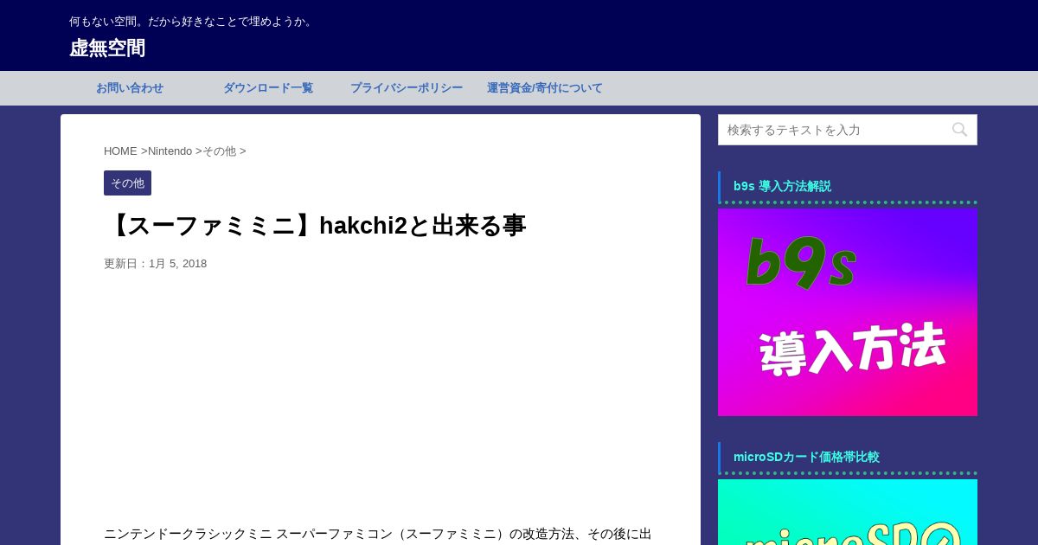Screen dimensions: 1038x545
Task: Click the 更新日 1月 5, 2018 text
Action: 156,264
